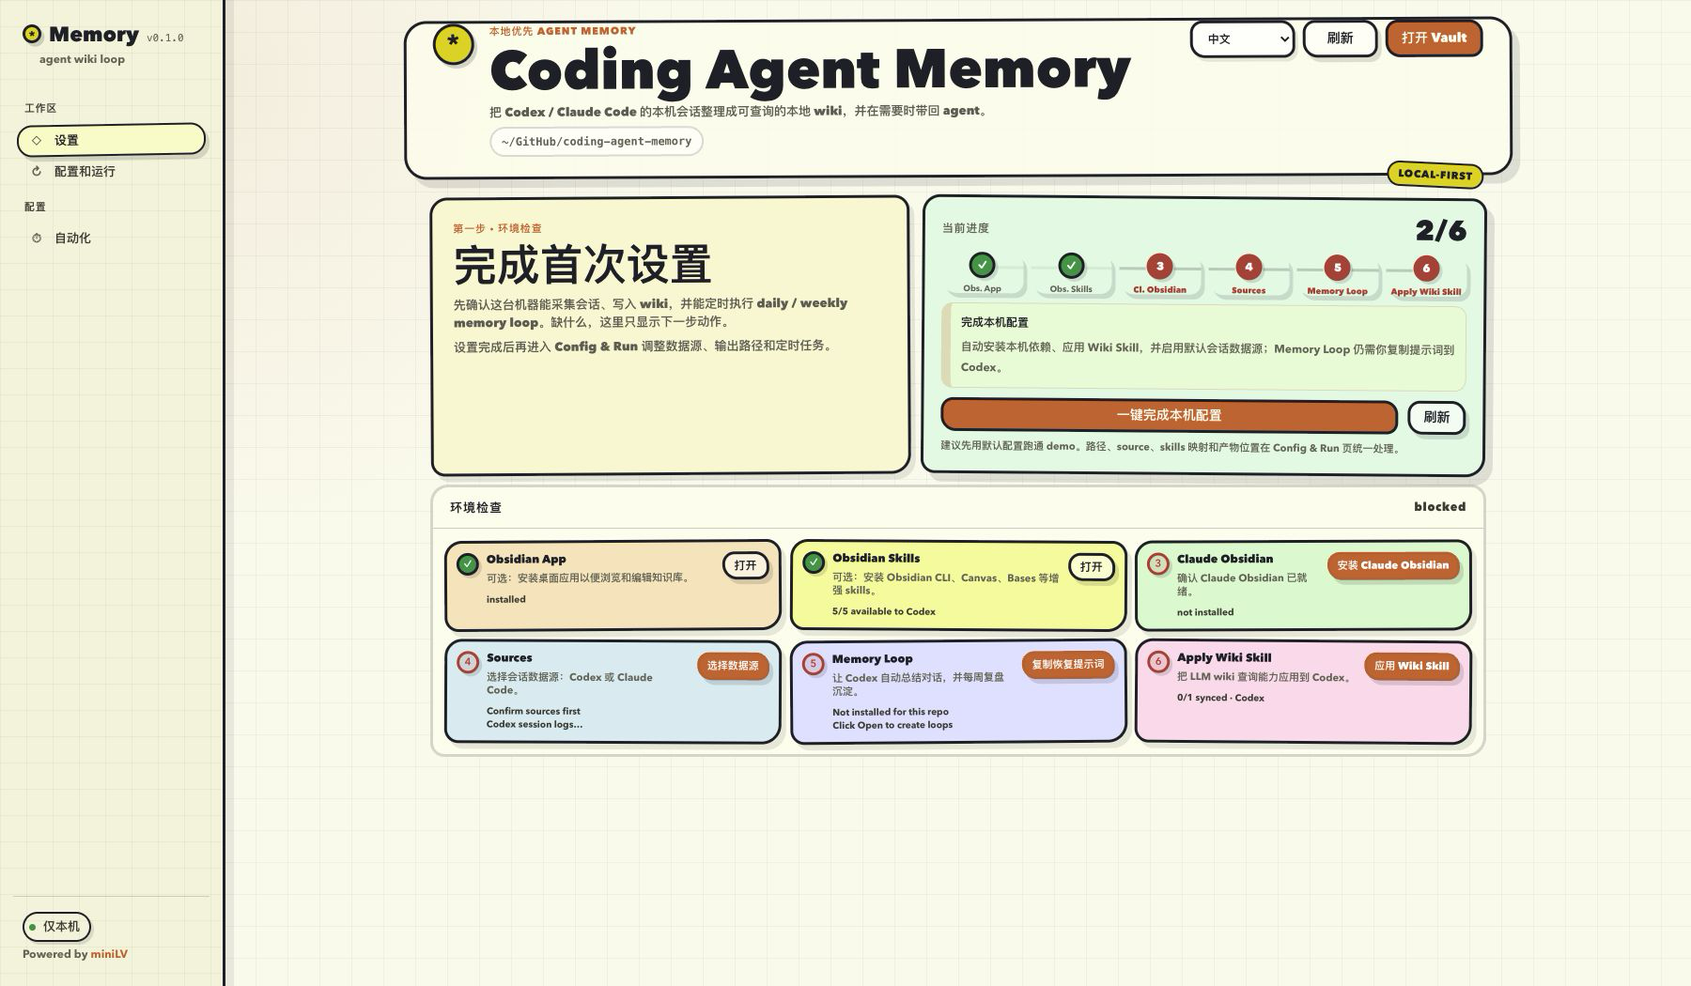Click the 当前进度 label

click(x=965, y=228)
